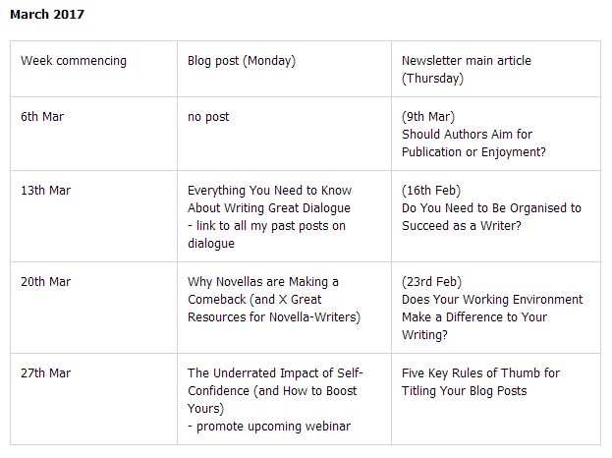Select 'Why Novellas are Making a Comeback' title
The height and width of the screenshot is (458, 612).
[263, 291]
